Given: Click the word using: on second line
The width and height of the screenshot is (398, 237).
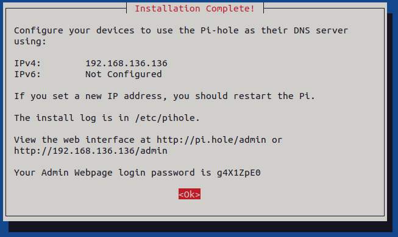Looking at the screenshot, I should 30,41.
